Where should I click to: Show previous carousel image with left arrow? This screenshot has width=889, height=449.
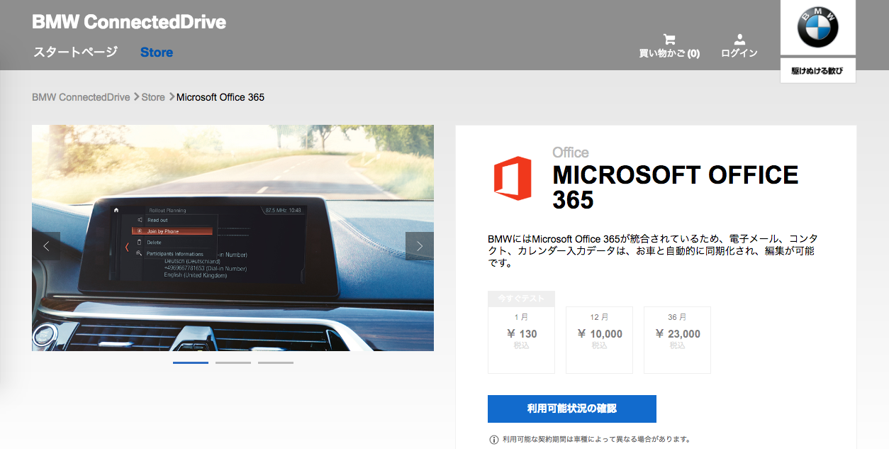tap(46, 246)
